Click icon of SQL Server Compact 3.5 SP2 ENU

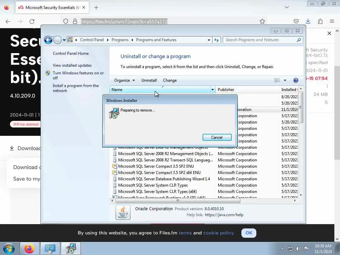(x=115, y=166)
